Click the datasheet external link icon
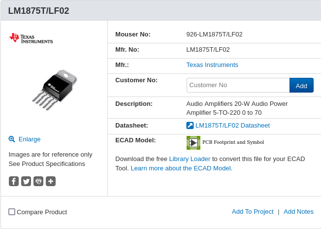 click(190, 126)
